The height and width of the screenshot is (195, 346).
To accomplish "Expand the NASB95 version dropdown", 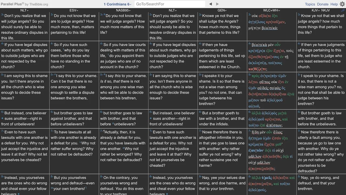I will pos(124,10).
